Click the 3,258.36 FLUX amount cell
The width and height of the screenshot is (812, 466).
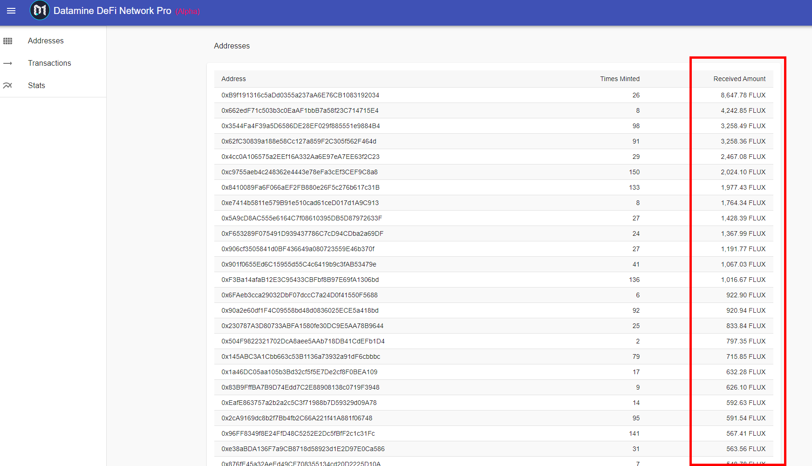pyautogui.click(x=743, y=141)
